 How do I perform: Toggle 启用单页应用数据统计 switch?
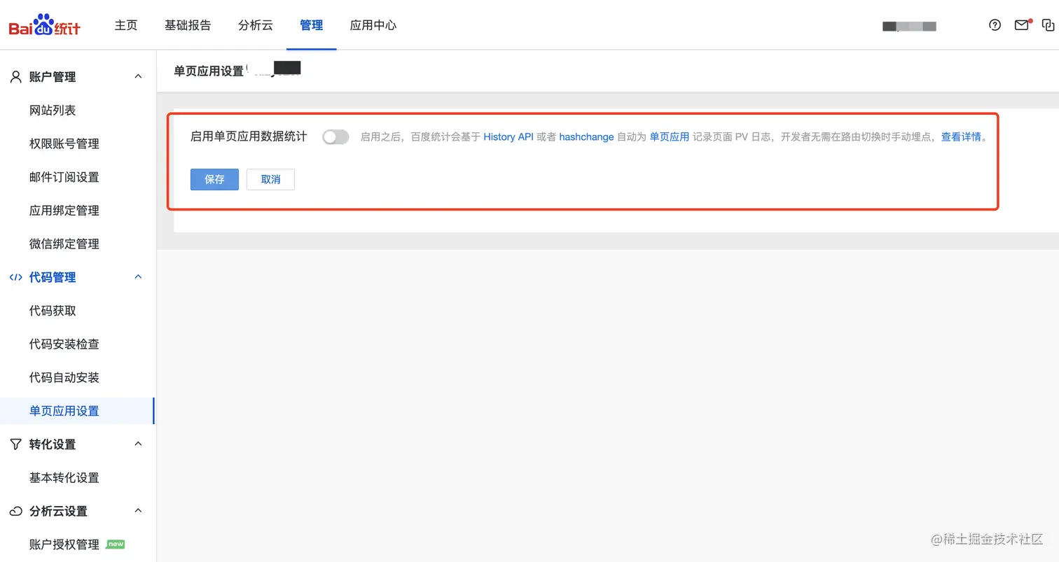click(x=335, y=137)
